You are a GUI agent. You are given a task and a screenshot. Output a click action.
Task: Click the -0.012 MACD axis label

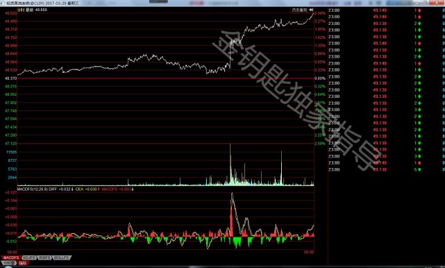point(11,242)
